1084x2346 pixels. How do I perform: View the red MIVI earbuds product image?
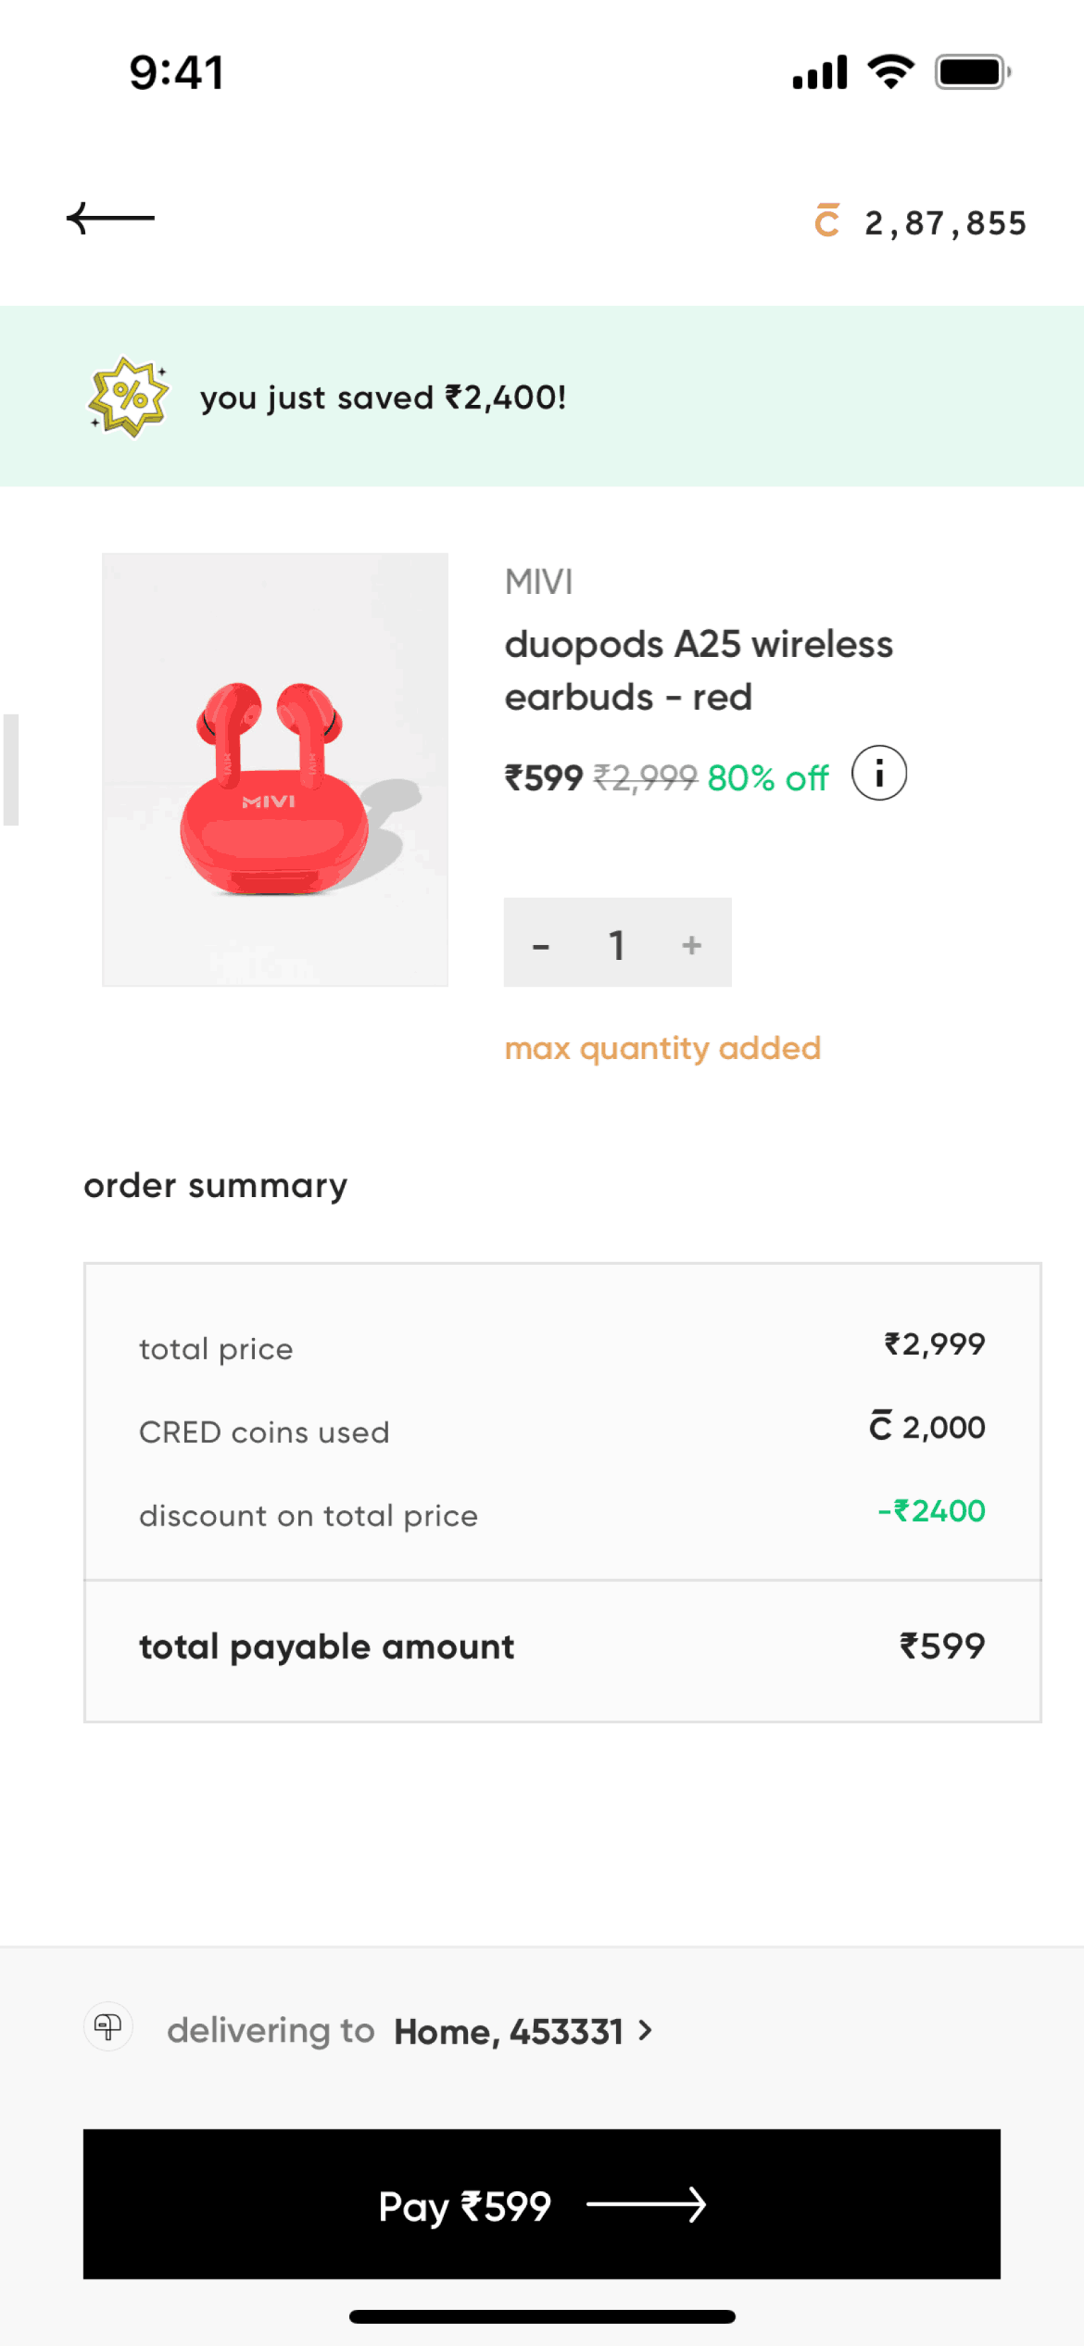tap(275, 770)
